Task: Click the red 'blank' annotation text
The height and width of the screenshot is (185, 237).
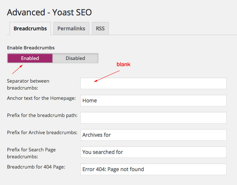Action: tap(123, 64)
